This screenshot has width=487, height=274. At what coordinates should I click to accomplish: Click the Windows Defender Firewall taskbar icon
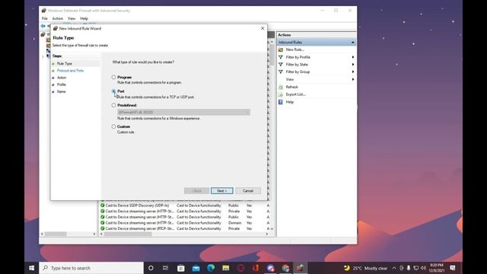pos(300,268)
